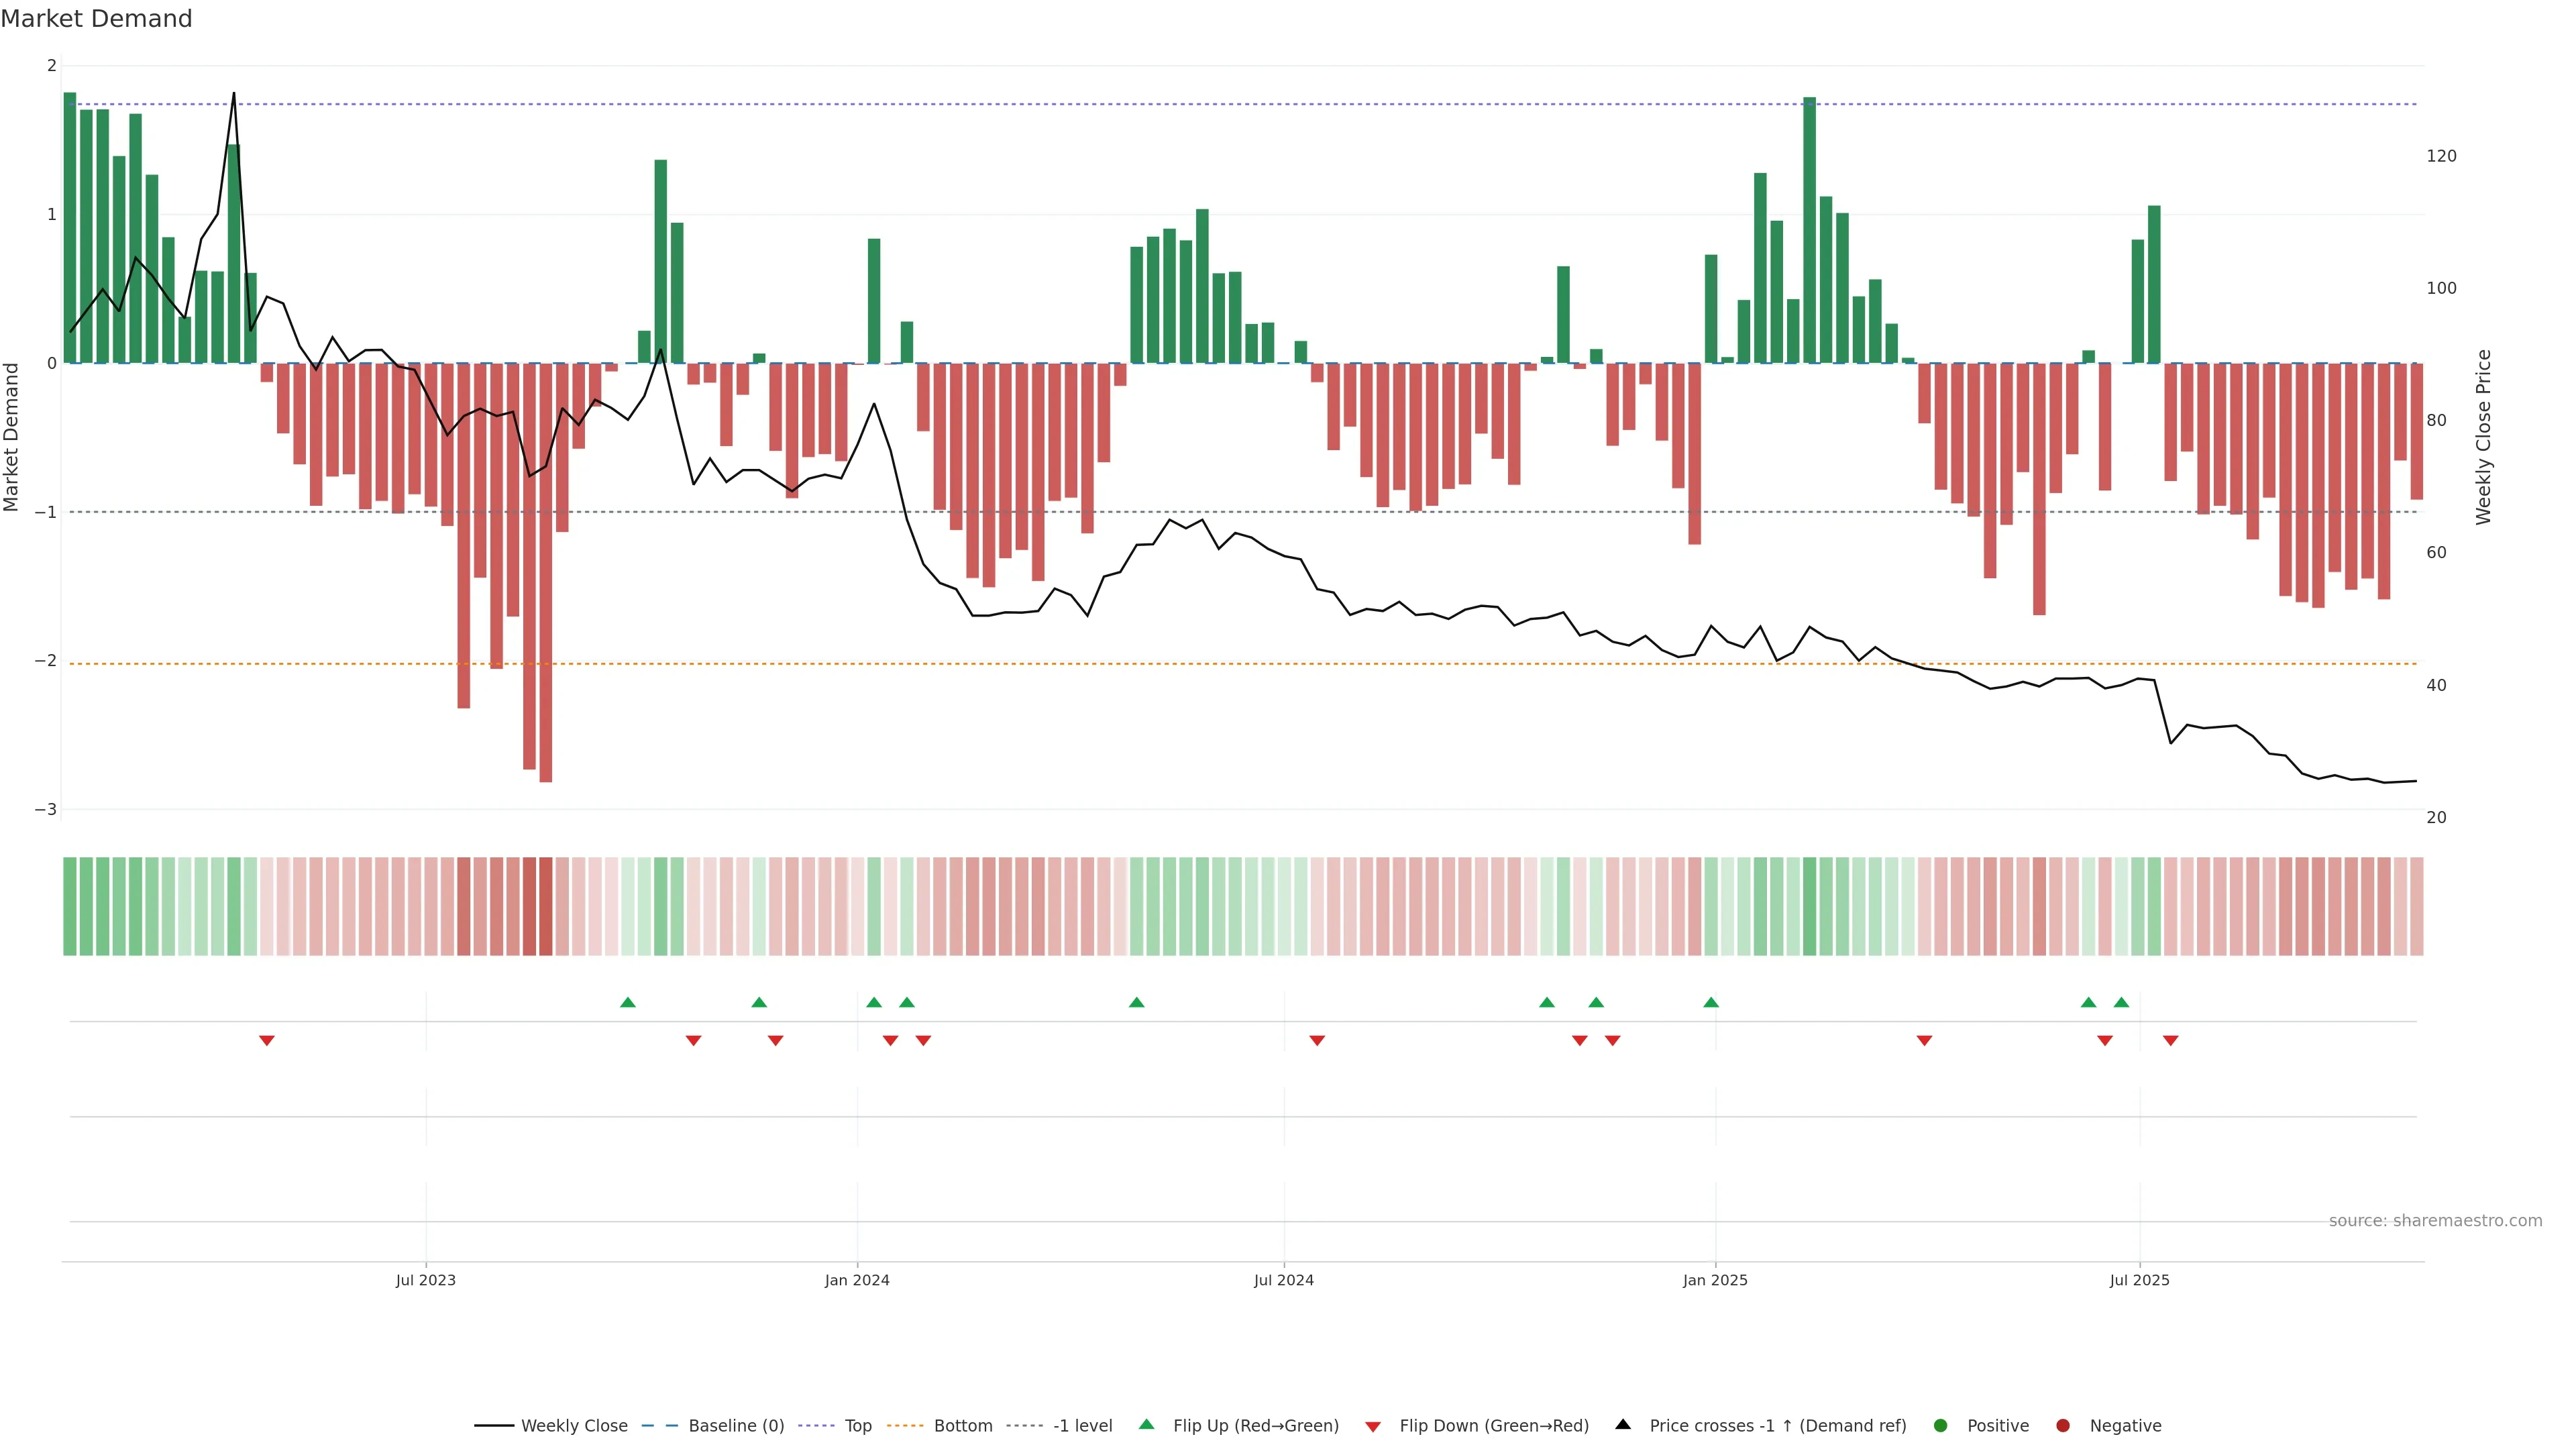Click dark red Negative circle legend icon
Screen dimensions: 2576x1449
click(x=2063, y=1425)
